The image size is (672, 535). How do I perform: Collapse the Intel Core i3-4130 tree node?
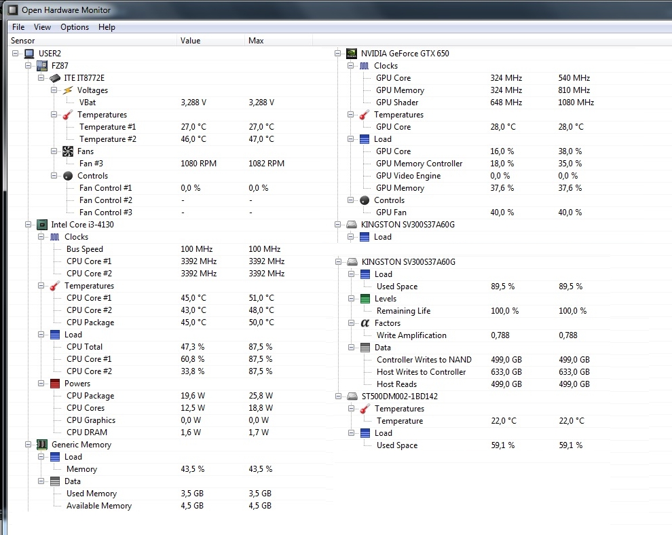[29, 225]
